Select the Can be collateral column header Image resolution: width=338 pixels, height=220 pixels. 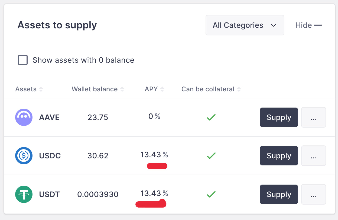click(x=208, y=89)
